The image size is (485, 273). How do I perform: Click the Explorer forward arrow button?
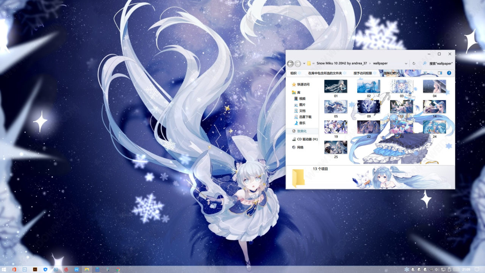[x=298, y=64]
